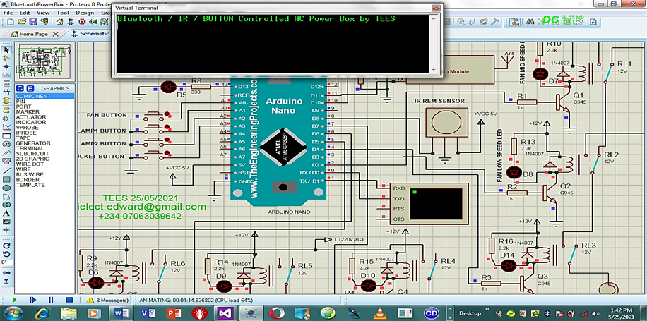Pause the running simulation
The height and width of the screenshot is (321, 647).
click(50, 300)
